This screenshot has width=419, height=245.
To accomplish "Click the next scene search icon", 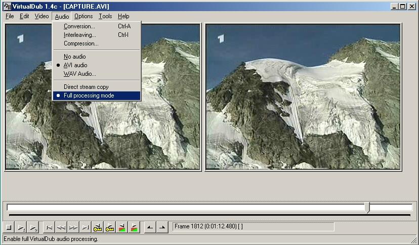I will (134, 227).
